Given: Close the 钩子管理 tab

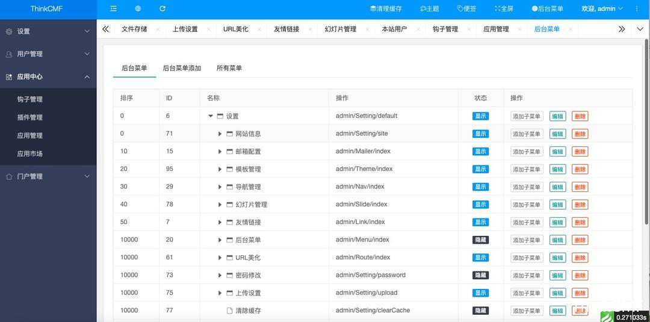Looking at the screenshot, I should (x=469, y=29).
